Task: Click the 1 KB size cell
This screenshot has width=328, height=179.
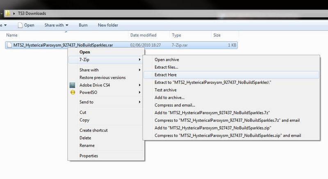Action: (x=232, y=45)
